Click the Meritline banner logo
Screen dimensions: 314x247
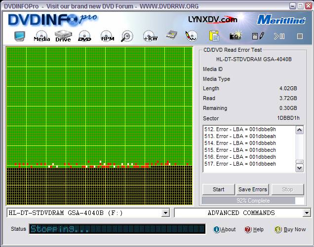pyautogui.click(x=281, y=20)
